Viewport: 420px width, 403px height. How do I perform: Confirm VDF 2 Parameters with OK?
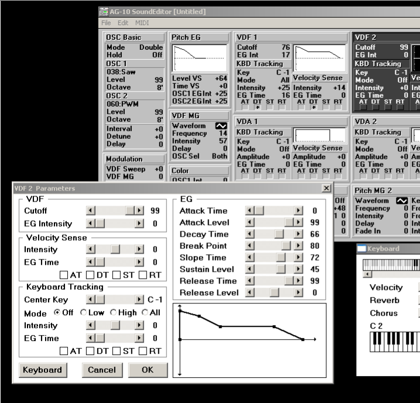click(x=148, y=370)
